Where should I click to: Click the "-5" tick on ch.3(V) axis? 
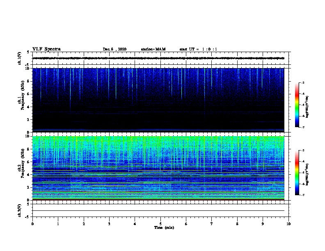tap(27, 217)
